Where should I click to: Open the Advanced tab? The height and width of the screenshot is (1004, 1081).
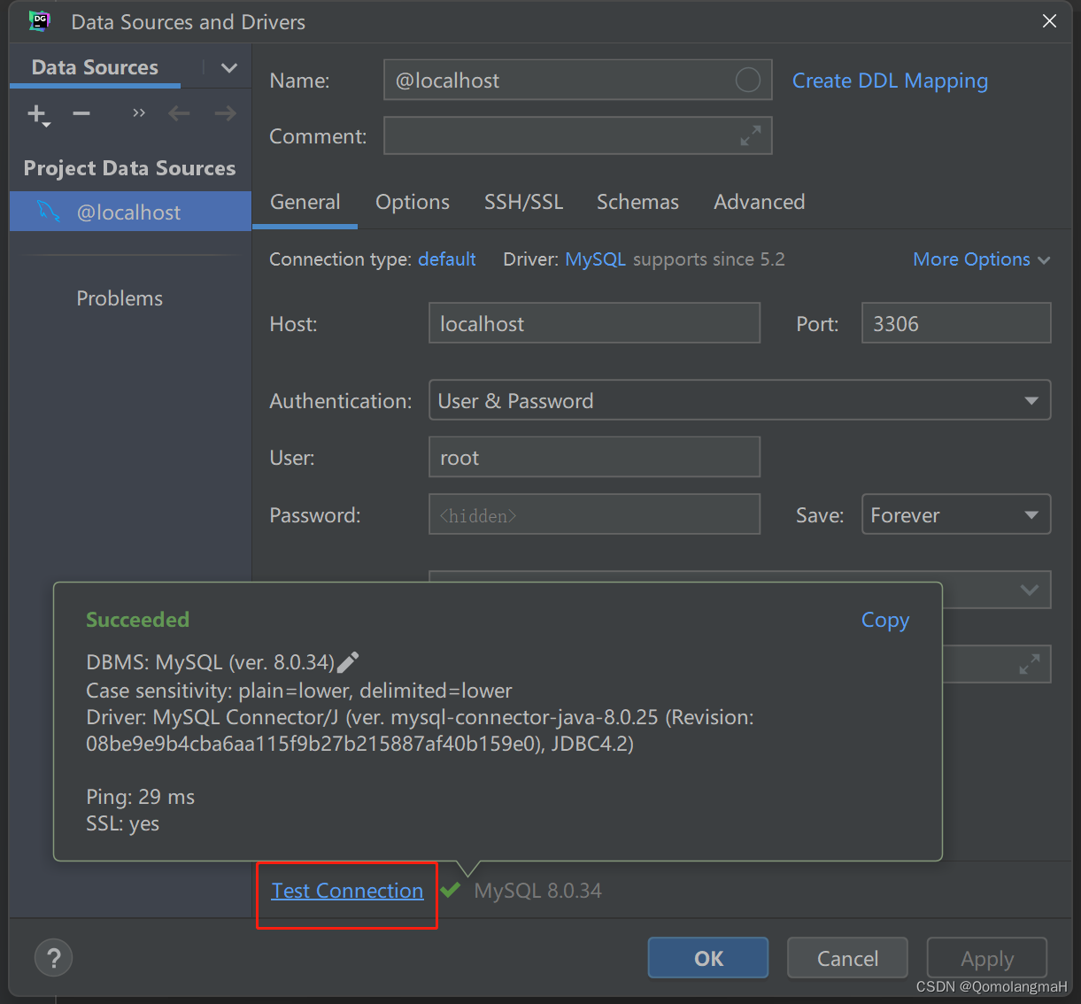pyautogui.click(x=760, y=202)
